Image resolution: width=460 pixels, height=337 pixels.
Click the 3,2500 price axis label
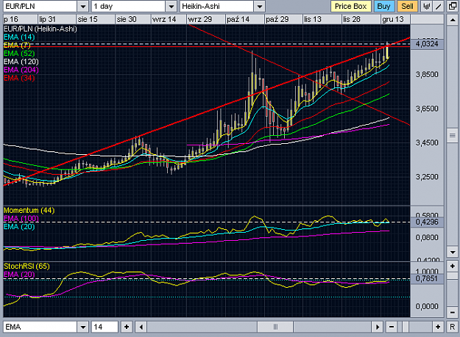427,177
